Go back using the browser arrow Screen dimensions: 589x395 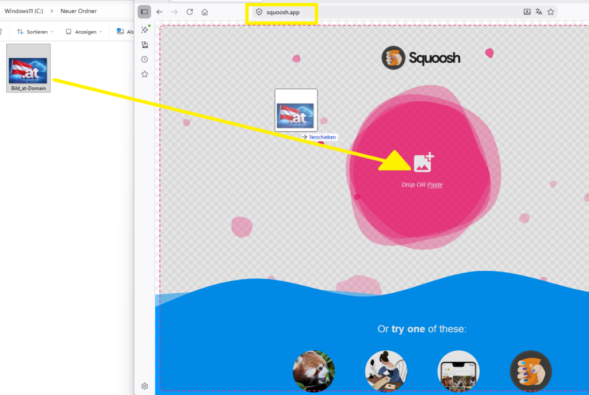click(x=159, y=12)
